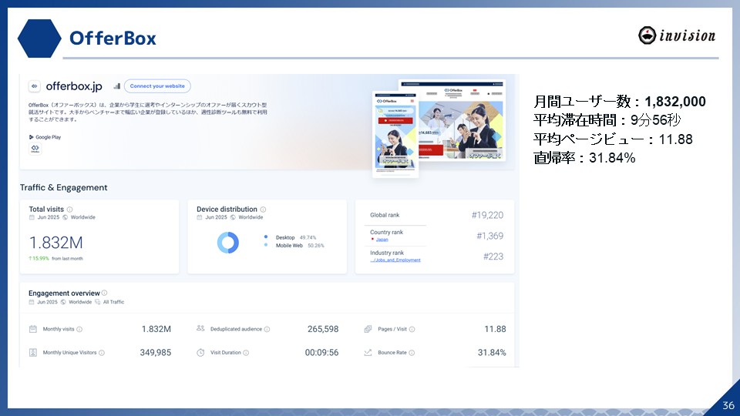Click the 00:09:56 visit duration value
Screen dimensions: 740x416
tap(321, 352)
